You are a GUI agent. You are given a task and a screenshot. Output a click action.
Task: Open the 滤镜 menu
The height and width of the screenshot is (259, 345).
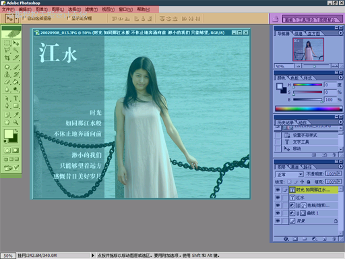pos(91,9)
